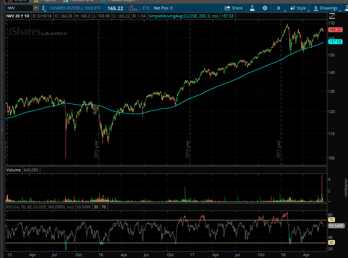Screen dimensions: 348x258
Task: Click the 2017 year marker
Action: [x=278, y=149]
